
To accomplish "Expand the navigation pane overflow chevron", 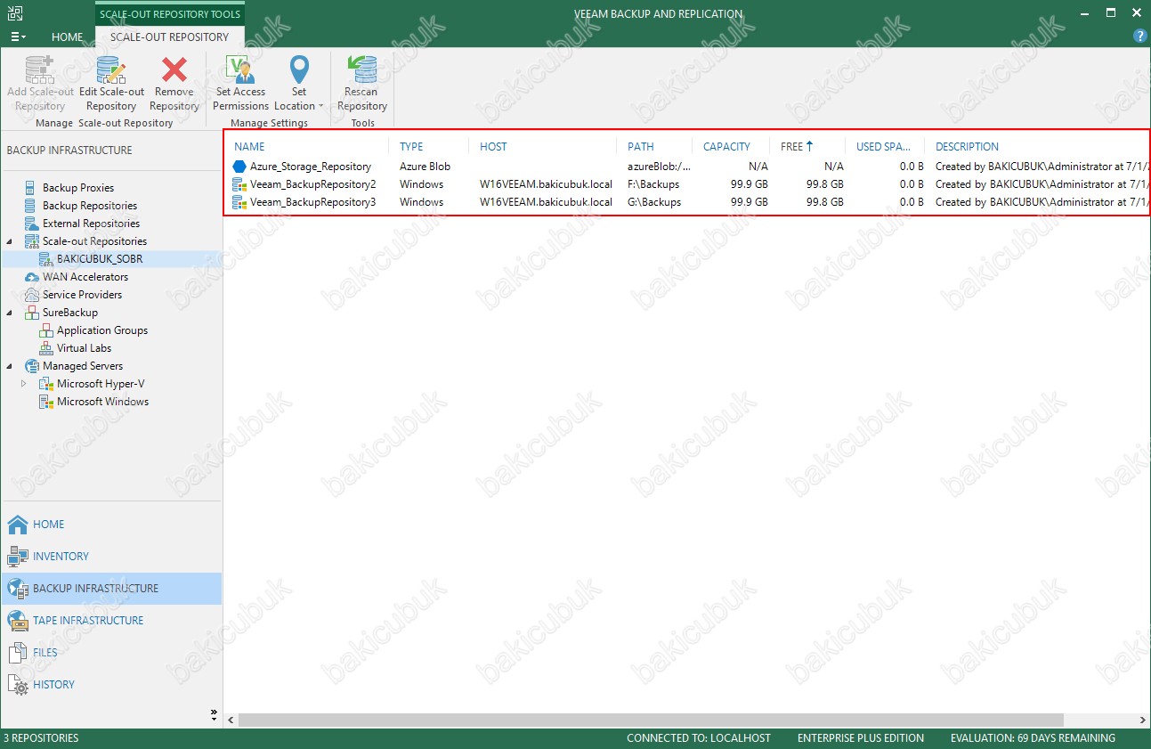I will click(214, 713).
